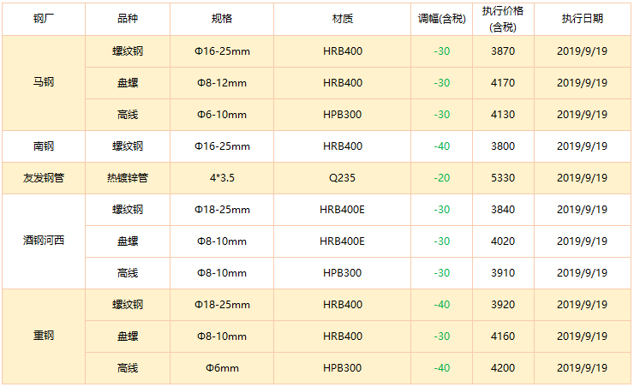The width and height of the screenshot is (634, 387).
Task: Click the 4020 price cell
Action: tap(503, 241)
